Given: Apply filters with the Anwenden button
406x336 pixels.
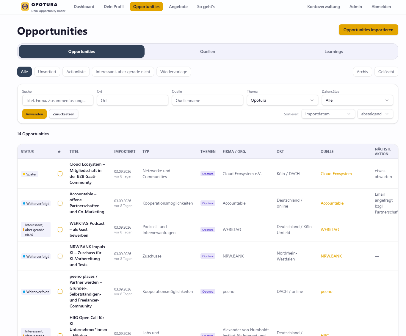Looking at the screenshot, I should (x=34, y=114).
